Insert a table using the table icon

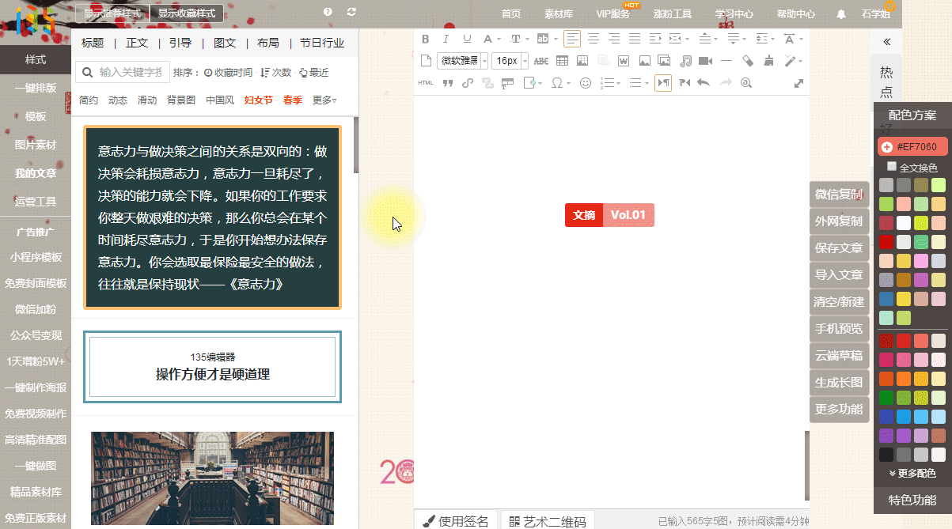tap(562, 61)
